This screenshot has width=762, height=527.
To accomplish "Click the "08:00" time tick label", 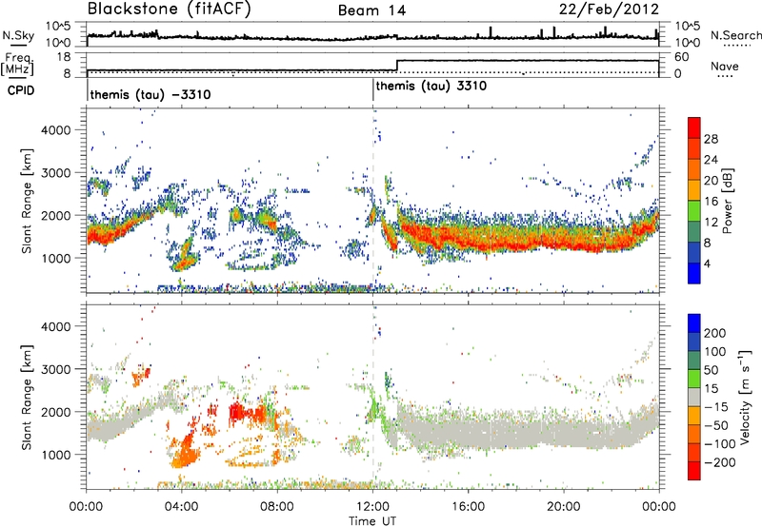I will pos(277,507).
